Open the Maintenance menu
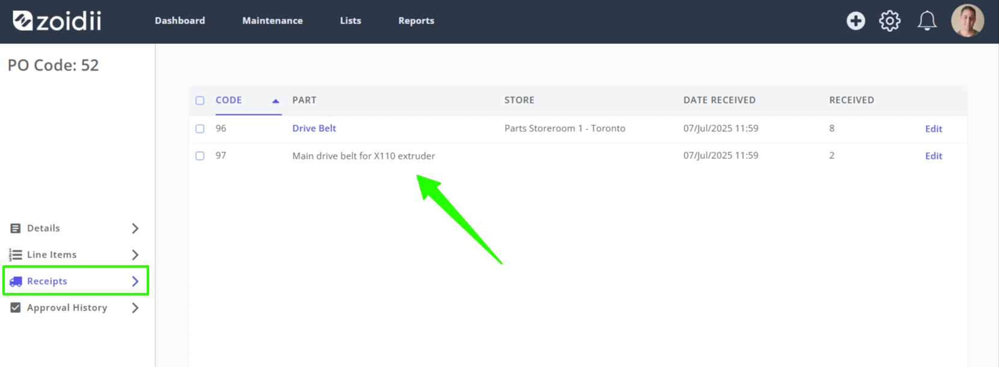 (272, 20)
